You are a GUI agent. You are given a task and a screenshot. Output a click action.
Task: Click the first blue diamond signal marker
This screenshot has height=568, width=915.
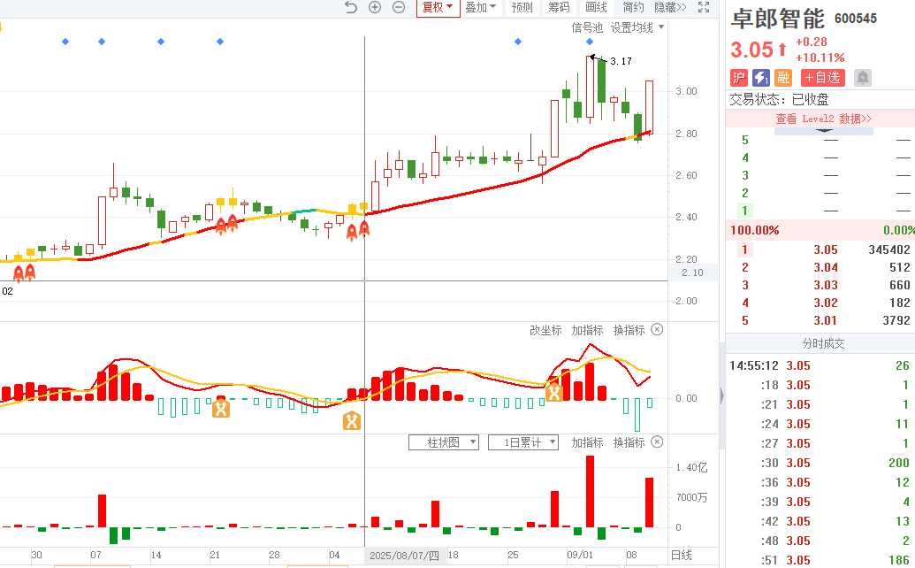[65, 42]
